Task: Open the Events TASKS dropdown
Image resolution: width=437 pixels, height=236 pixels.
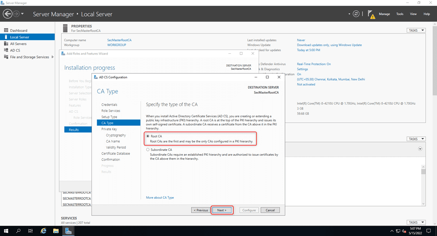Action: pos(416,139)
